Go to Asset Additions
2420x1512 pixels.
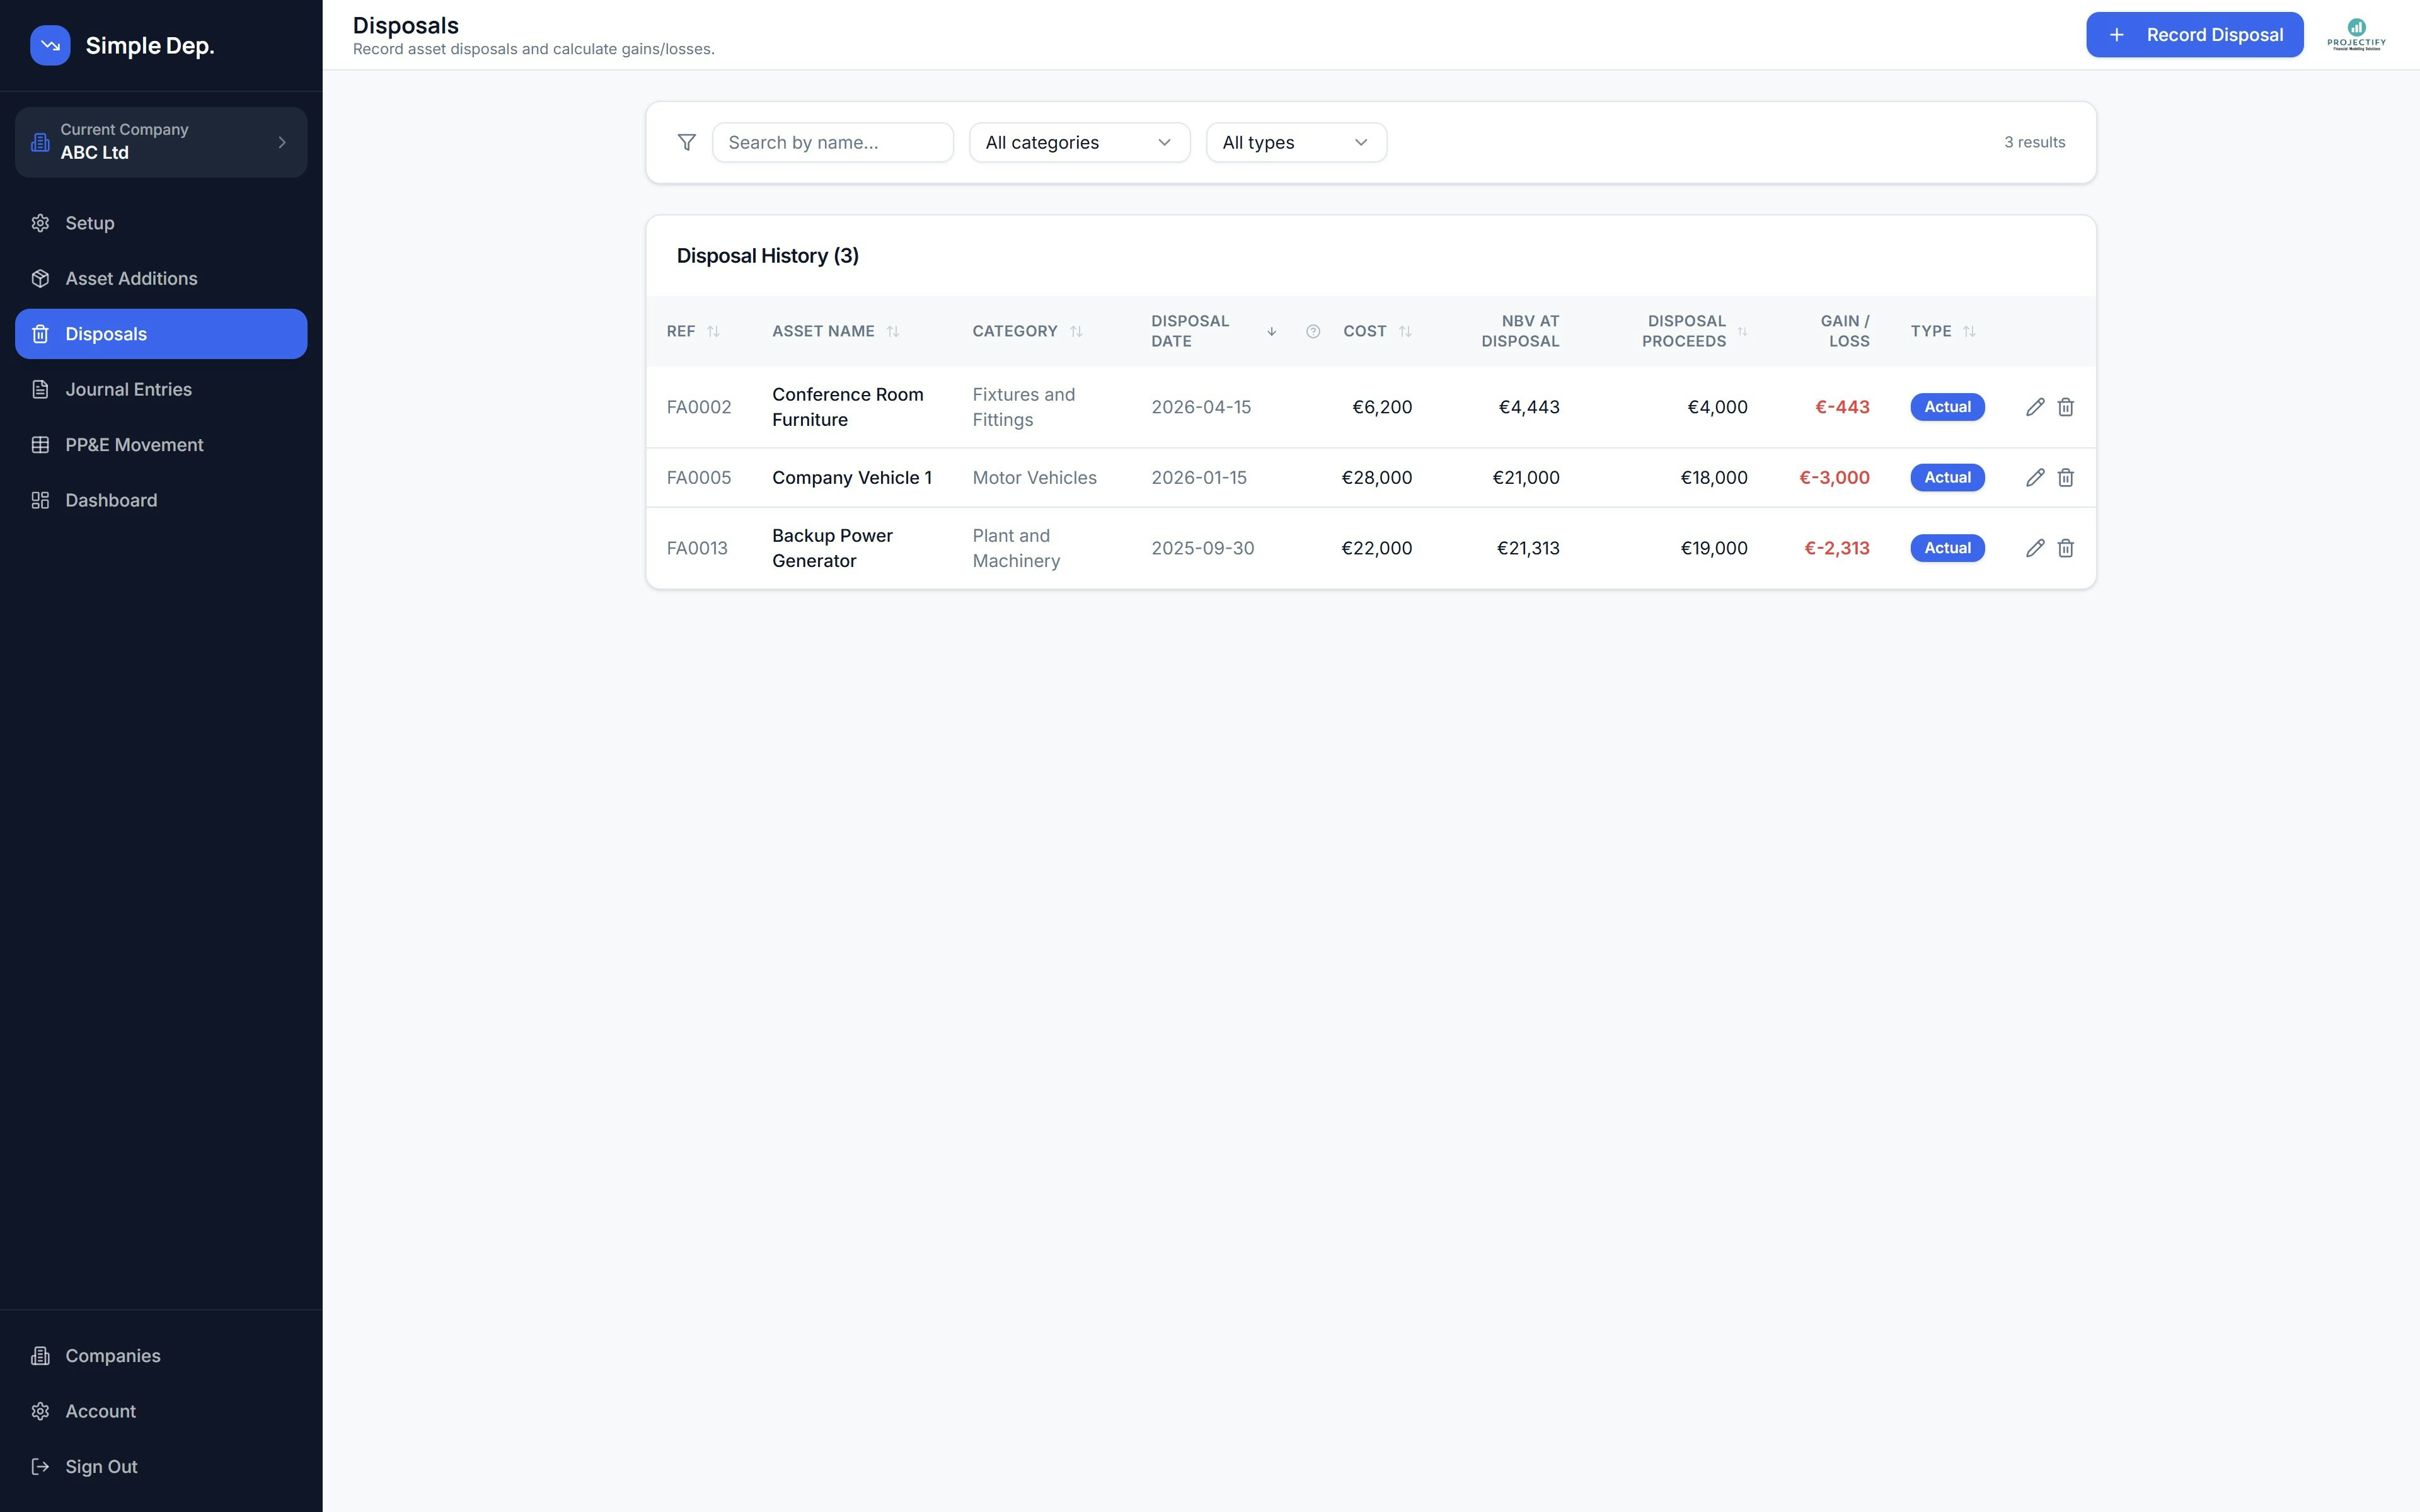coord(161,278)
